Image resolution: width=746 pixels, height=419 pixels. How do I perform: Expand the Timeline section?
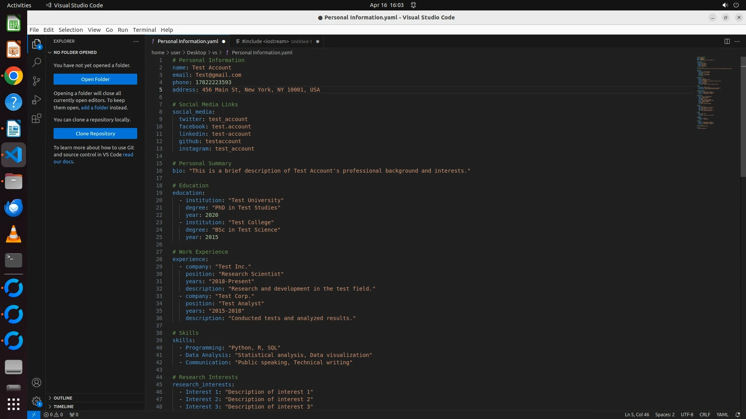(64, 407)
